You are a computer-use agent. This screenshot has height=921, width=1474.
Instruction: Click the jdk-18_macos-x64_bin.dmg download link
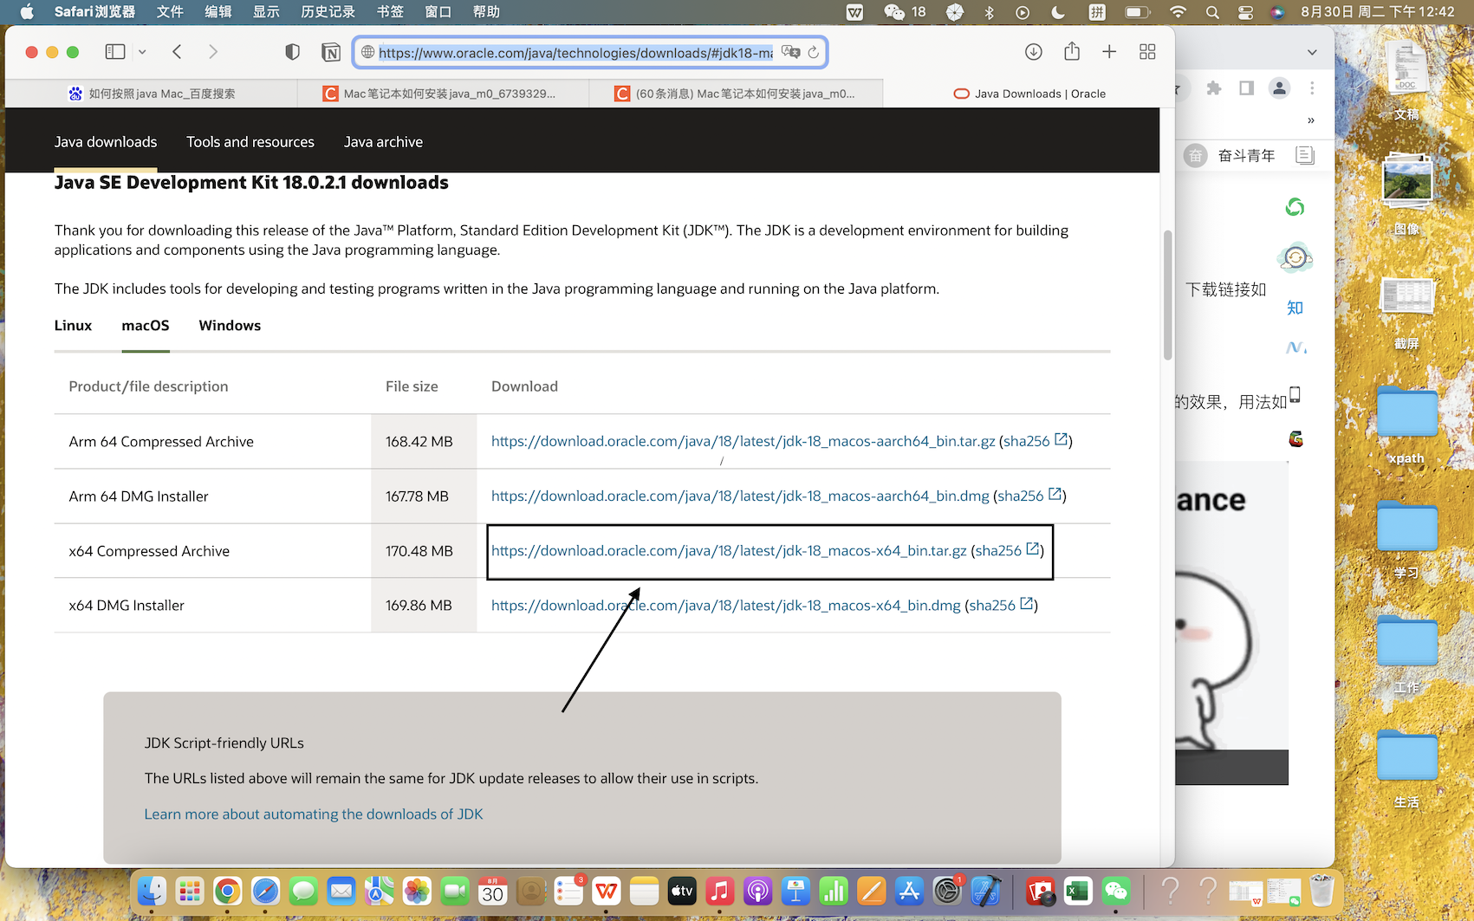(726, 605)
